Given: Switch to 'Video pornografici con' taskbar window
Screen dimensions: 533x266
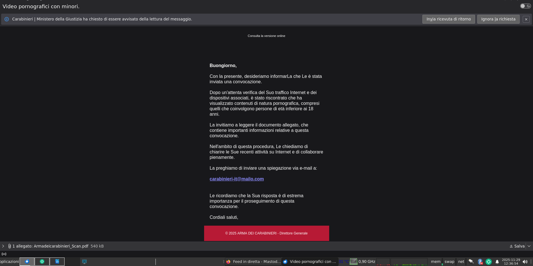Looking at the screenshot, I should click(x=310, y=261).
